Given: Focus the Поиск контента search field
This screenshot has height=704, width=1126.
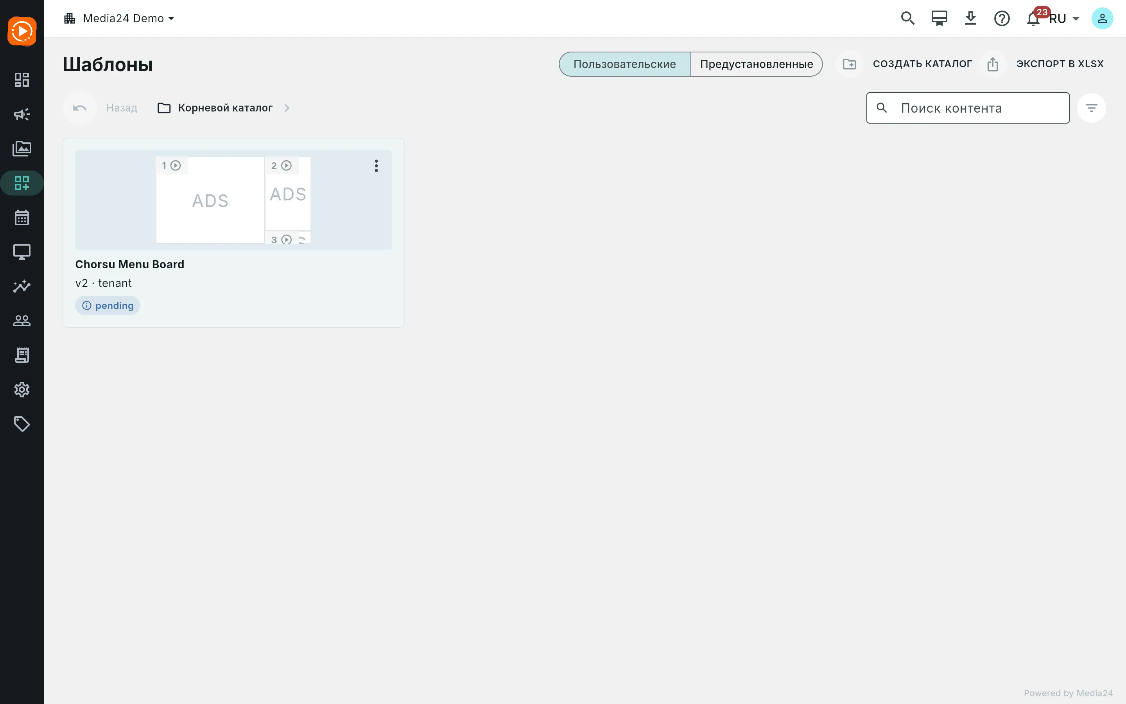Looking at the screenshot, I should [x=968, y=108].
